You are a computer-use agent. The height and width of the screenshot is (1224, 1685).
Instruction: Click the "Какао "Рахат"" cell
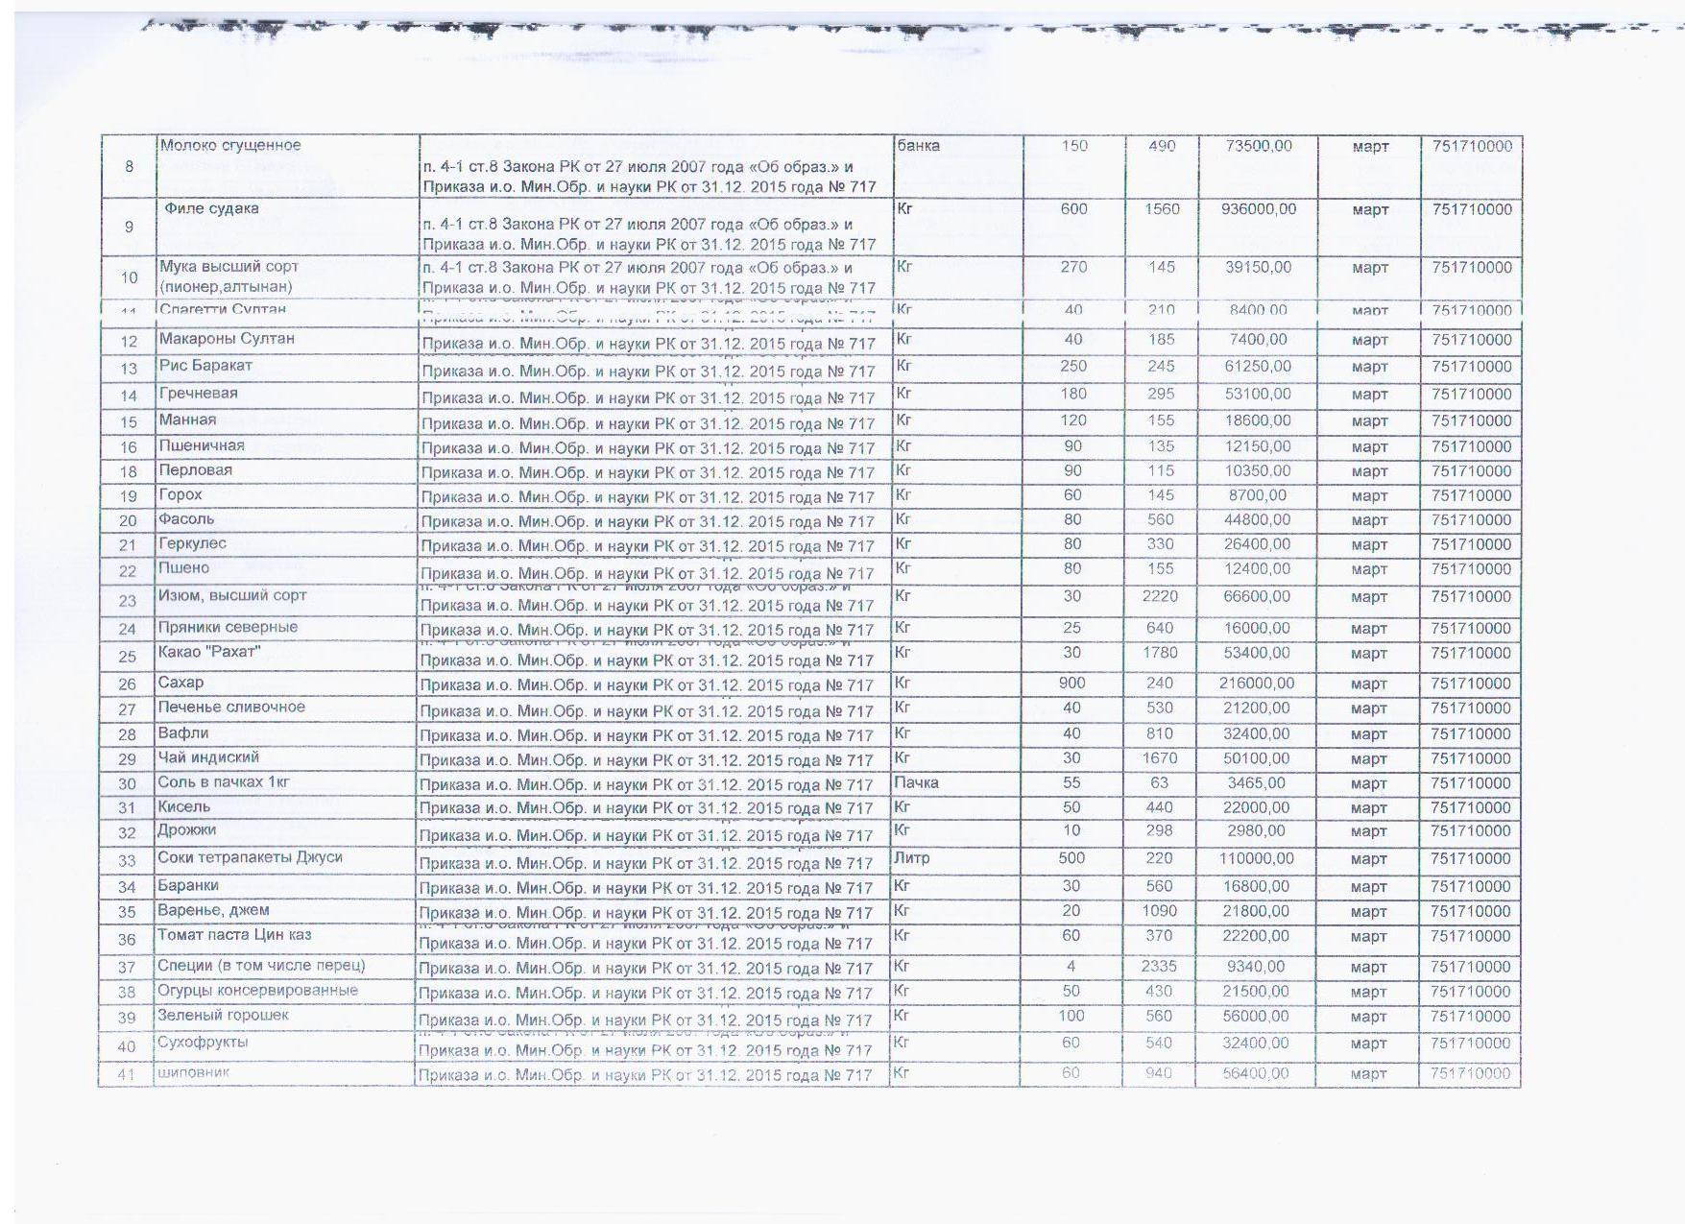click(x=286, y=656)
